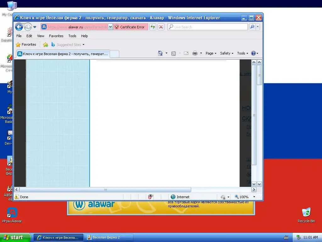The image size is (322, 242).
Task: Click the Read Mail envelope icon
Action: [186, 53]
